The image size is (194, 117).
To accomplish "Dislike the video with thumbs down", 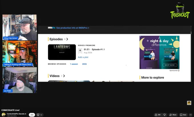I will (165, 115).
